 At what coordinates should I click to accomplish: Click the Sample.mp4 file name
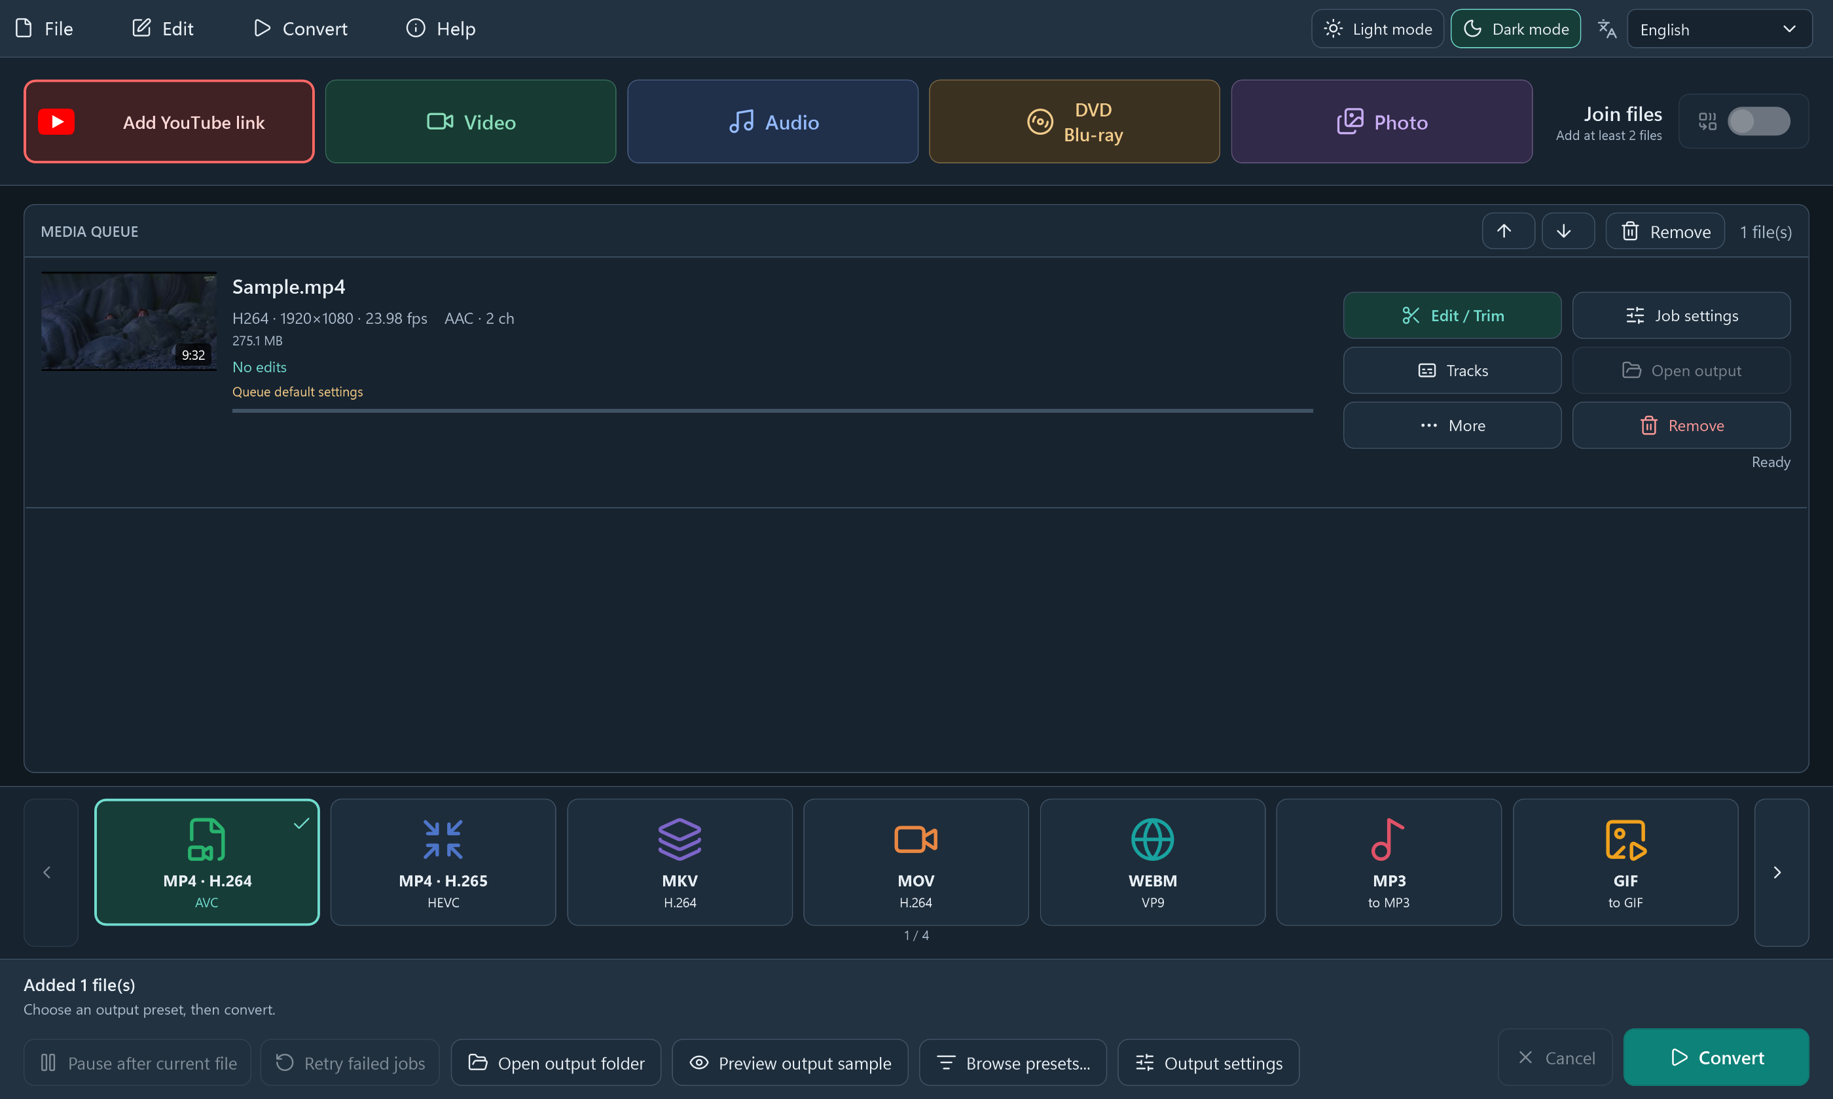289,287
